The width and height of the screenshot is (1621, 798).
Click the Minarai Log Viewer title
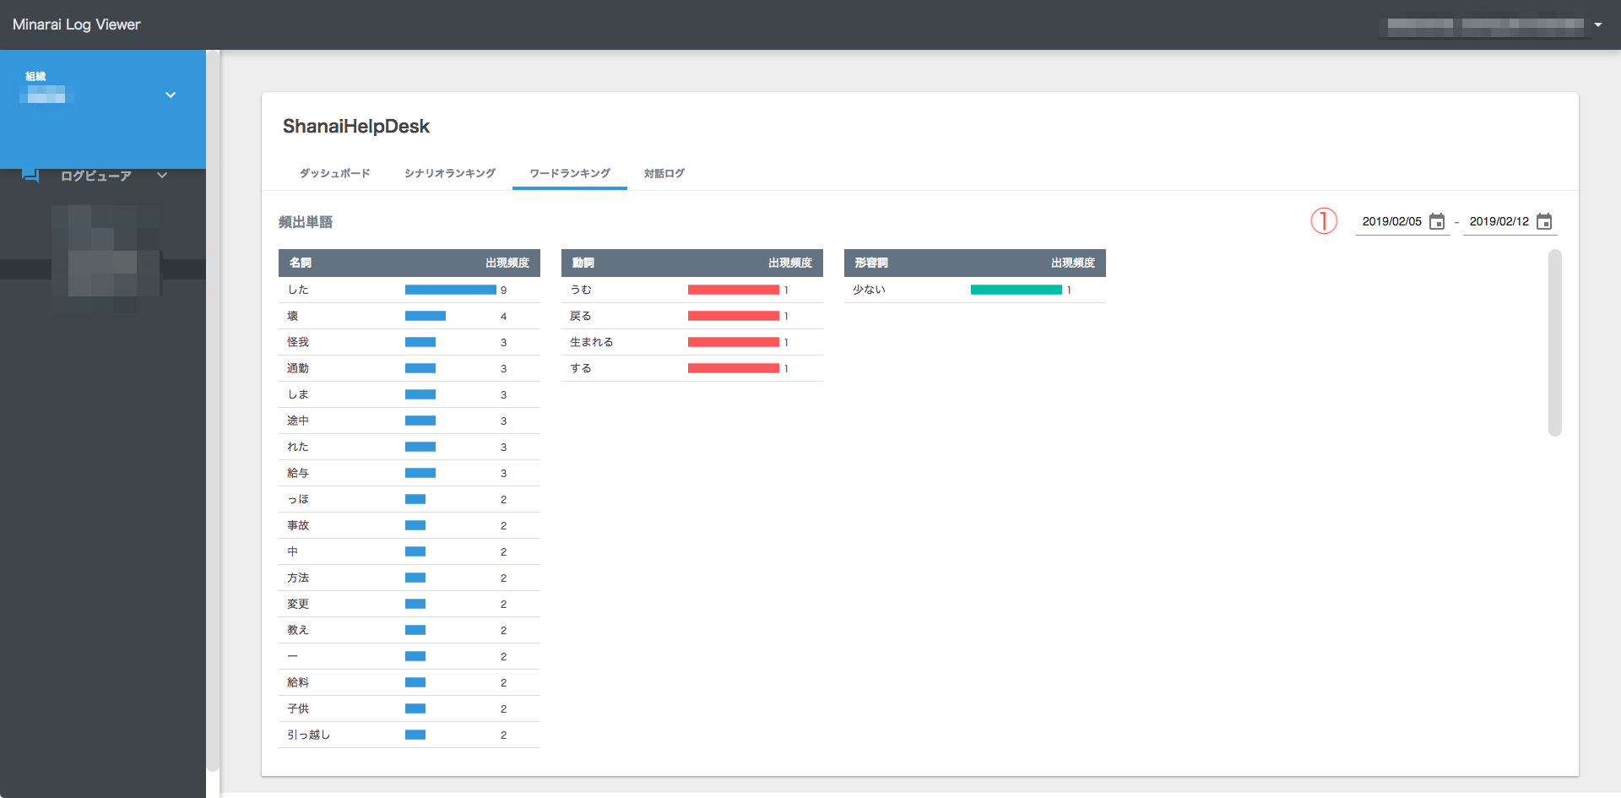(x=77, y=24)
